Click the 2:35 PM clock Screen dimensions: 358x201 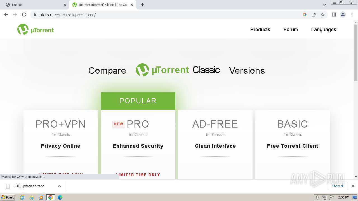point(344,197)
